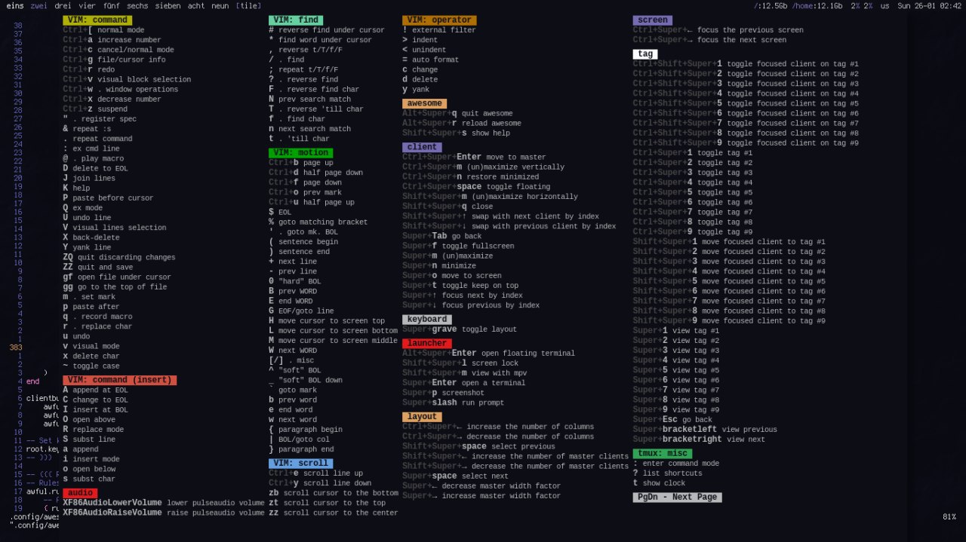
Task: Click the /home:12.1Gb disk usage
Action: coord(817,6)
